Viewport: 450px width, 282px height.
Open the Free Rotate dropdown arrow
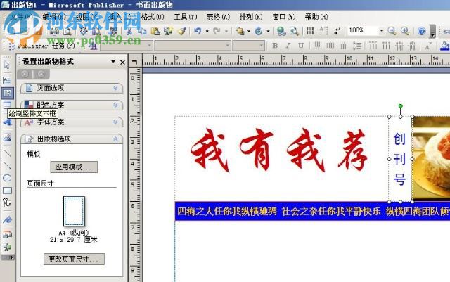[268, 31]
